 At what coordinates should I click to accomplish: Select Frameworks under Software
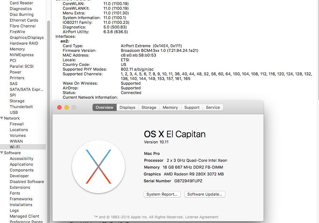21,199
